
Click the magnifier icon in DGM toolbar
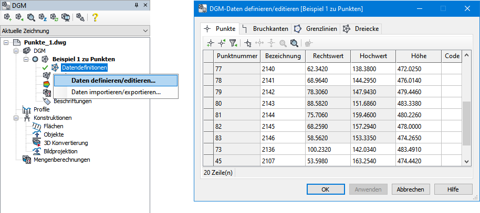(31, 17)
